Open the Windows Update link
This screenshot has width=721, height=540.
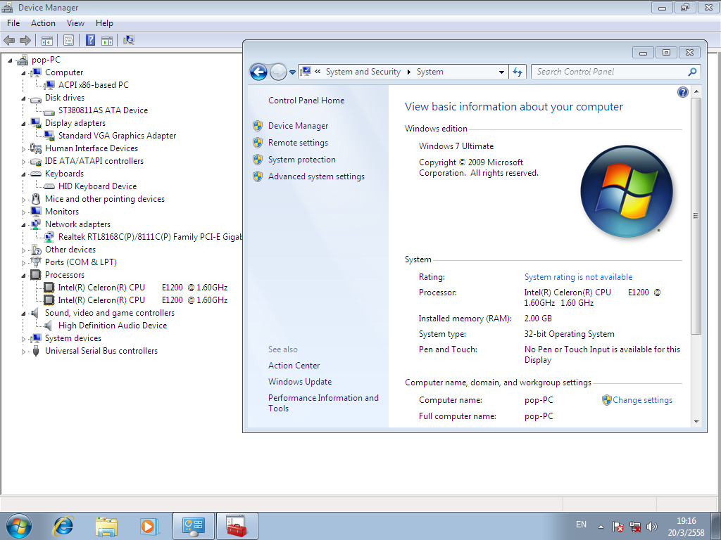[300, 382]
